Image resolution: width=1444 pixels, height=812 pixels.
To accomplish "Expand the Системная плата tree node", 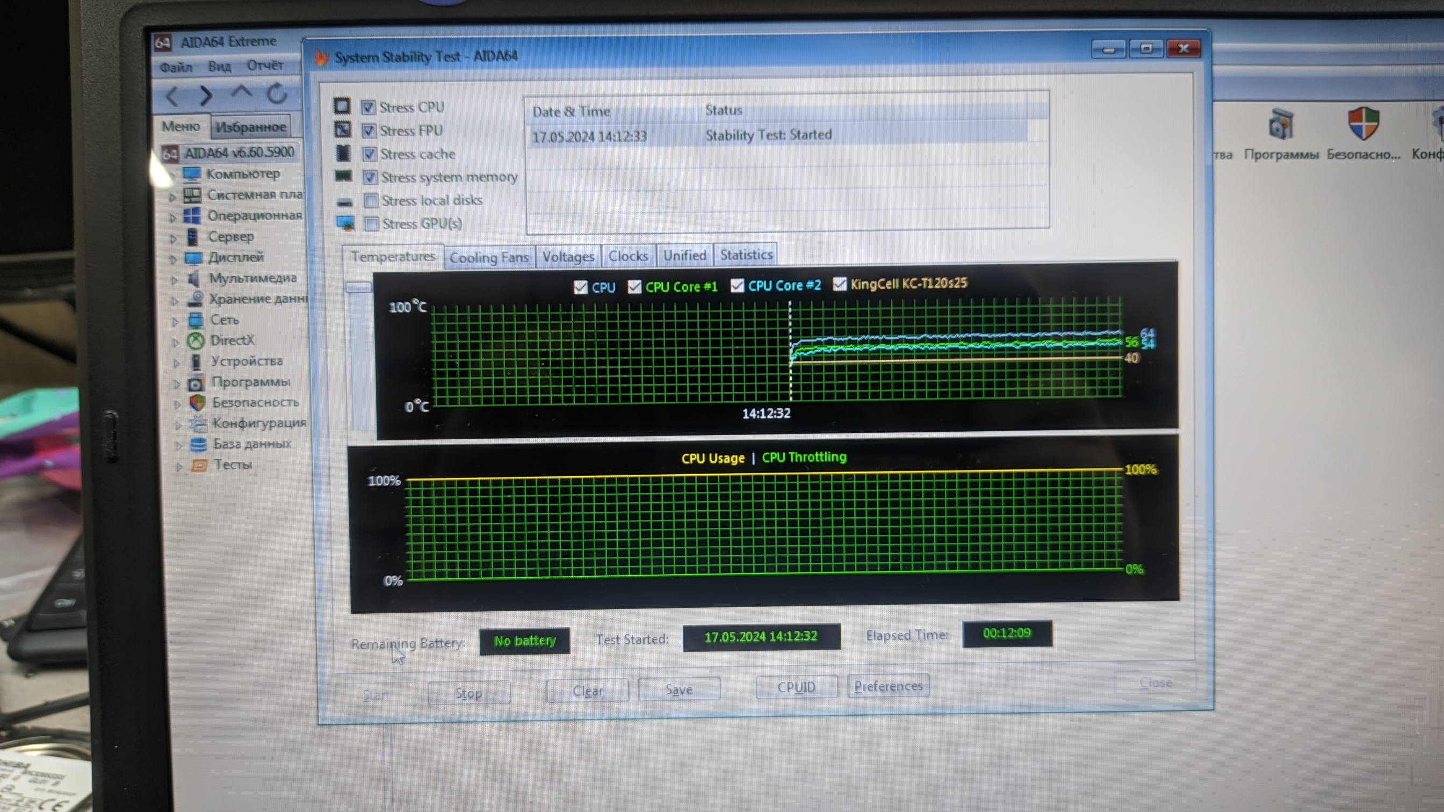I will pos(172,197).
